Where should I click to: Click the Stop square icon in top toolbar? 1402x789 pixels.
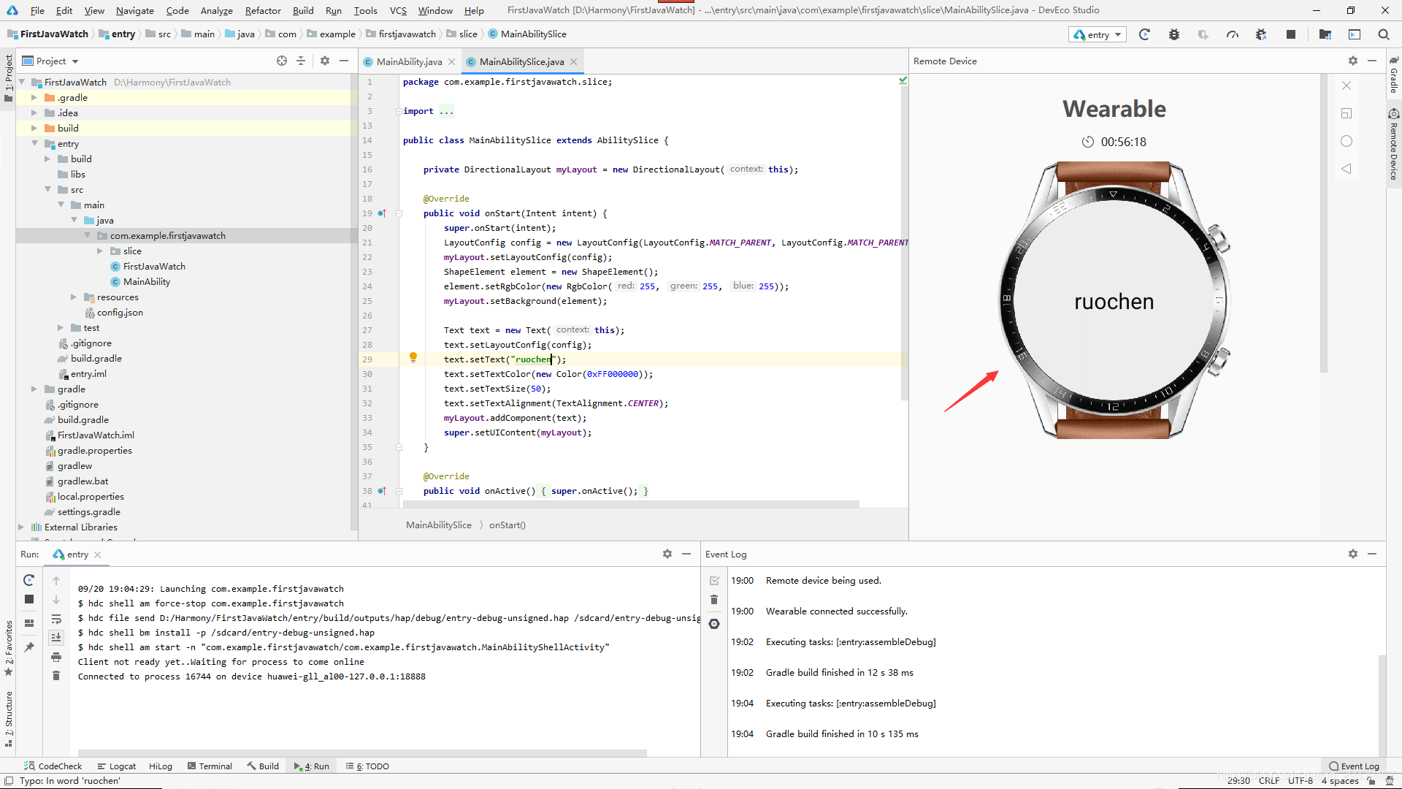click(1290, 34)
